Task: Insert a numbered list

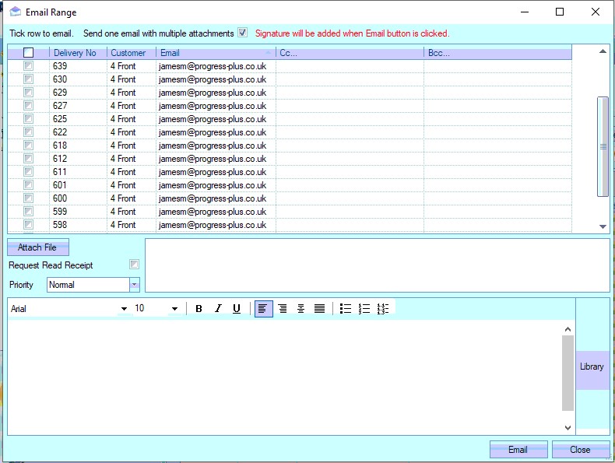Action: pos(364,309)
